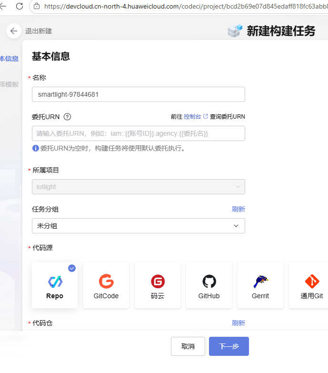Click the 下一步 button
Screen dimensions: 328x373
click(229, 346)
